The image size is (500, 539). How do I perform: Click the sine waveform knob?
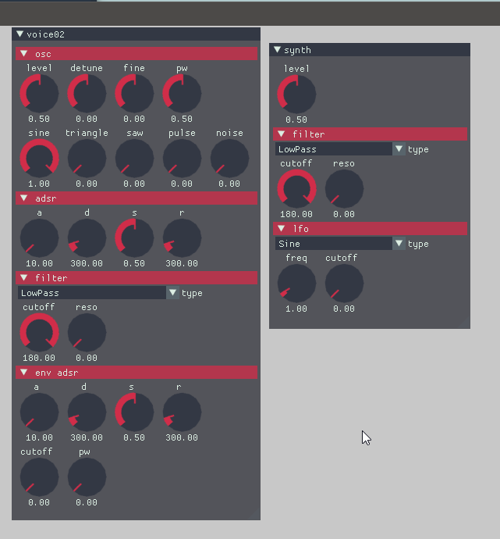tap(39, 158)
